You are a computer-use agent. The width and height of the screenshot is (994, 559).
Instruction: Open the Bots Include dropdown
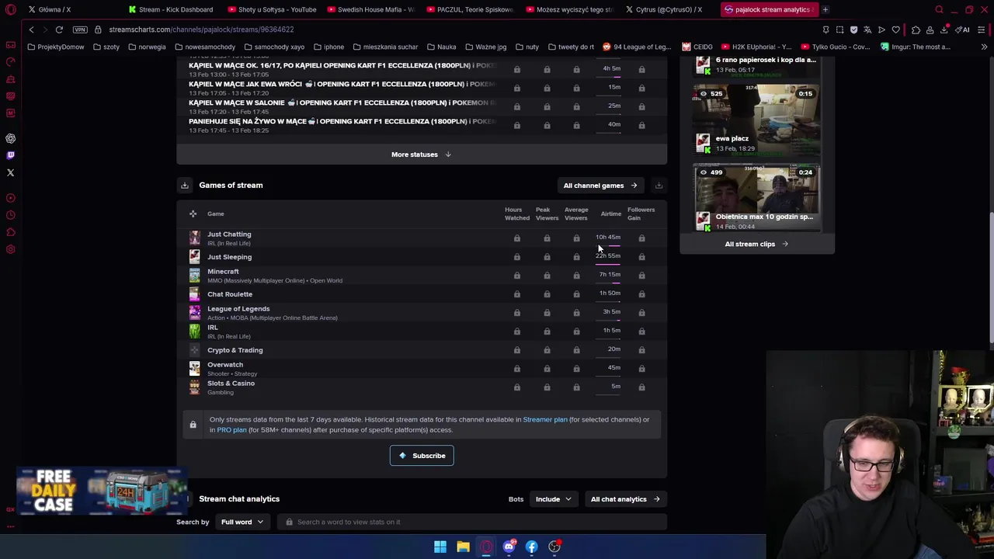[x=553, y=499]
